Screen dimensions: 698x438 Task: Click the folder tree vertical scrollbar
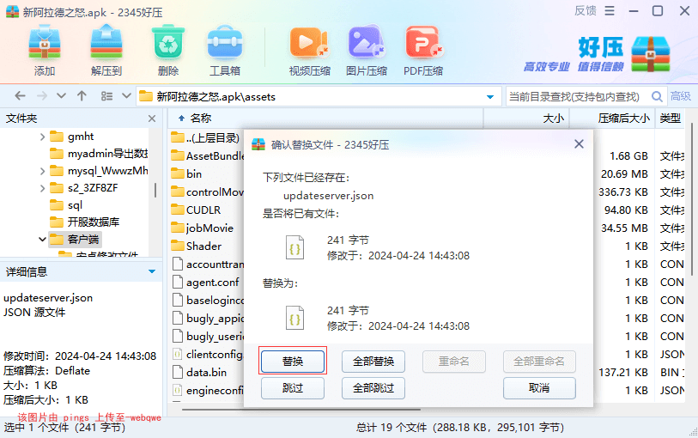(155, 190)
